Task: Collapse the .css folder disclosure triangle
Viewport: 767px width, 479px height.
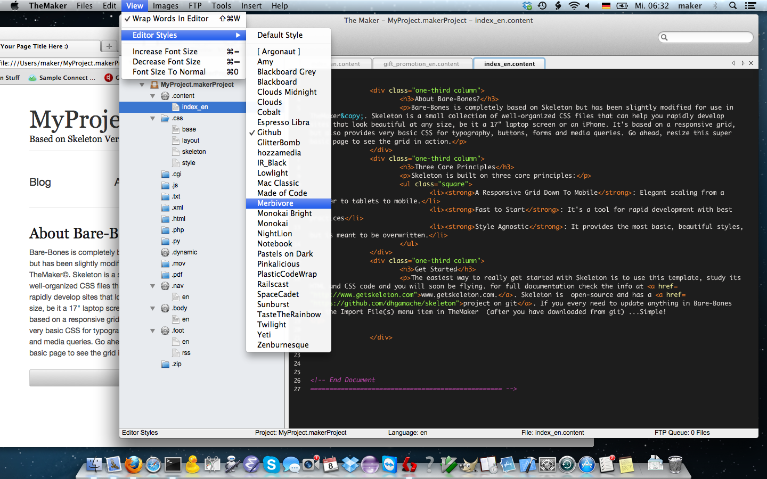Action: click(x=153, y=118)
